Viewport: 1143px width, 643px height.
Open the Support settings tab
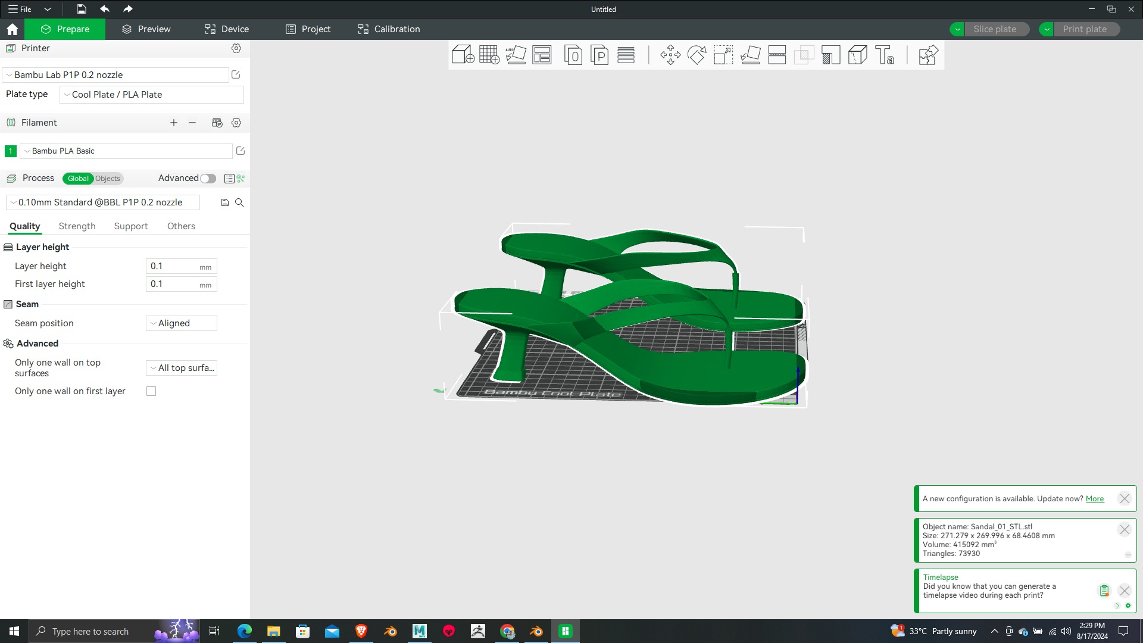click(130, 226)
